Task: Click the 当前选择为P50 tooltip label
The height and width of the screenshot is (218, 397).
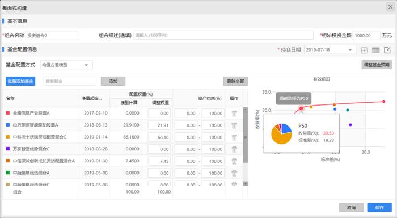Action: 294,98
